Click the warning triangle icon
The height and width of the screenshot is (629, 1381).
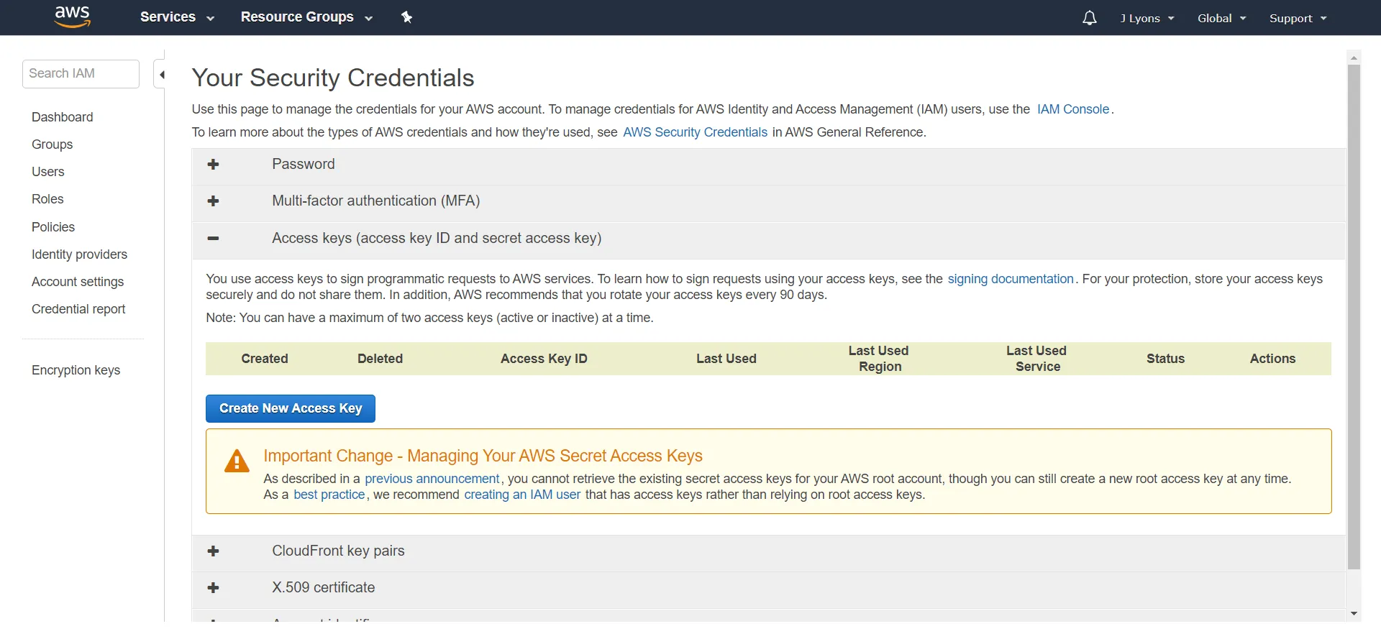click(x=237, y=461)
